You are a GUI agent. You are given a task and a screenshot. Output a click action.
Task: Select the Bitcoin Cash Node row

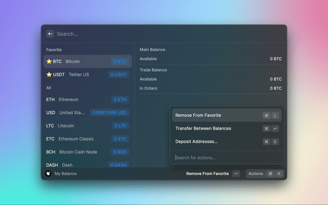point(87,152)
